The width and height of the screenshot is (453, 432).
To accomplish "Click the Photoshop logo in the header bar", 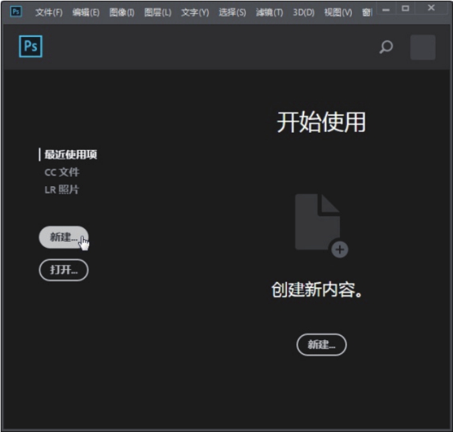I will pyautogui.click(x=31, y=47).
